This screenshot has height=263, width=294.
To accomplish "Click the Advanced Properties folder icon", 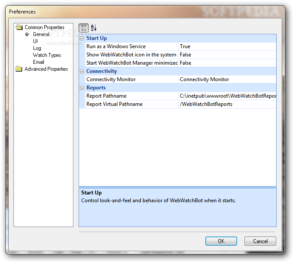I will (x=19, y=69).
